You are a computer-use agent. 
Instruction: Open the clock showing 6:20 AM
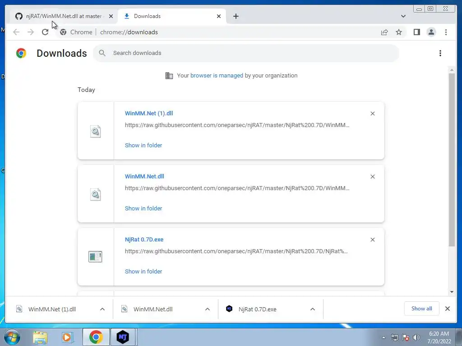coord(439,337)
